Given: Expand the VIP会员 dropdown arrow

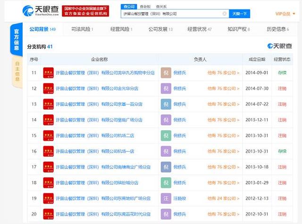Looking at the screenshot, I should pos(294,14).
